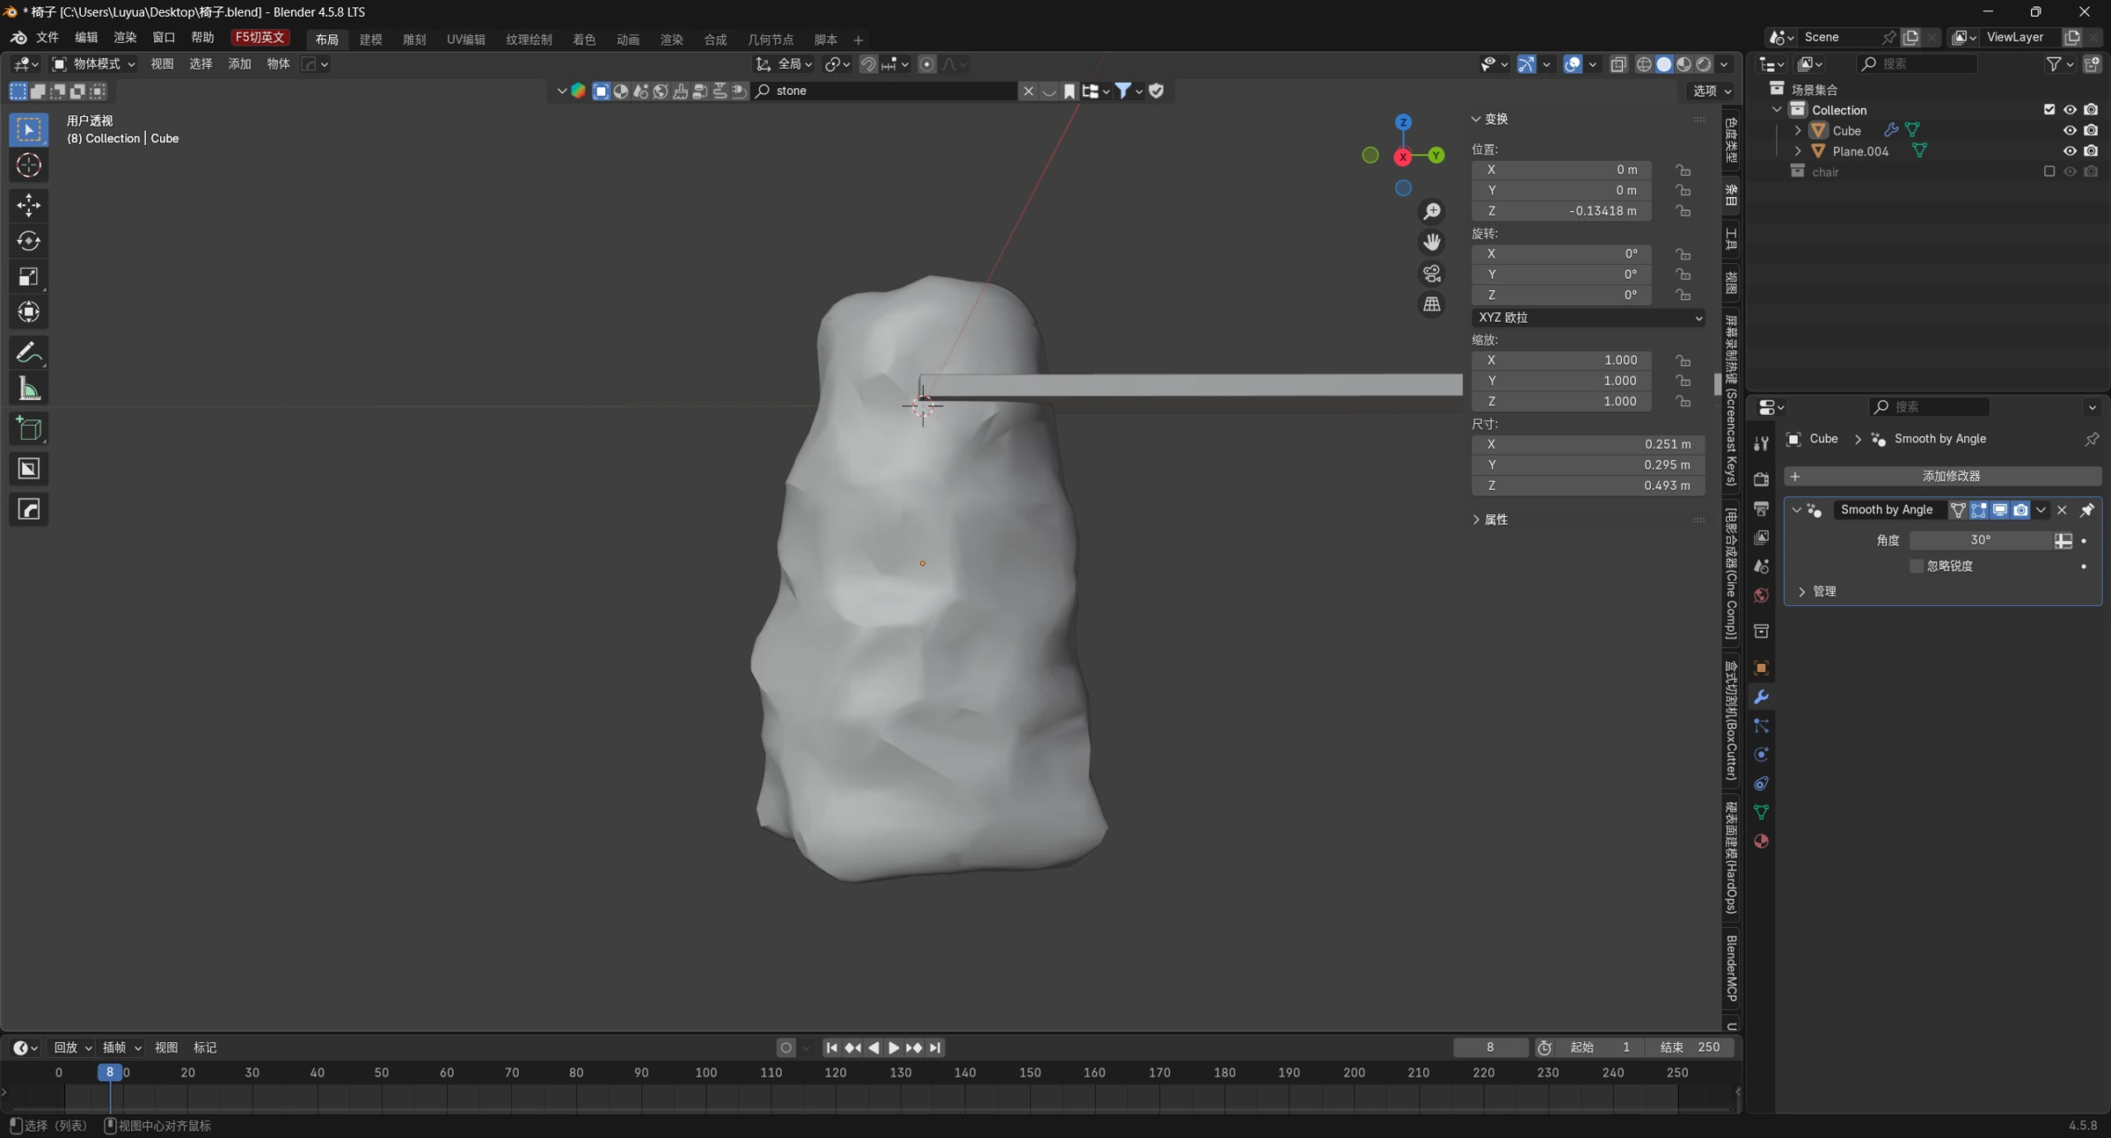
Task: Click the pan view hand icon
Action: click(1432, 242)
